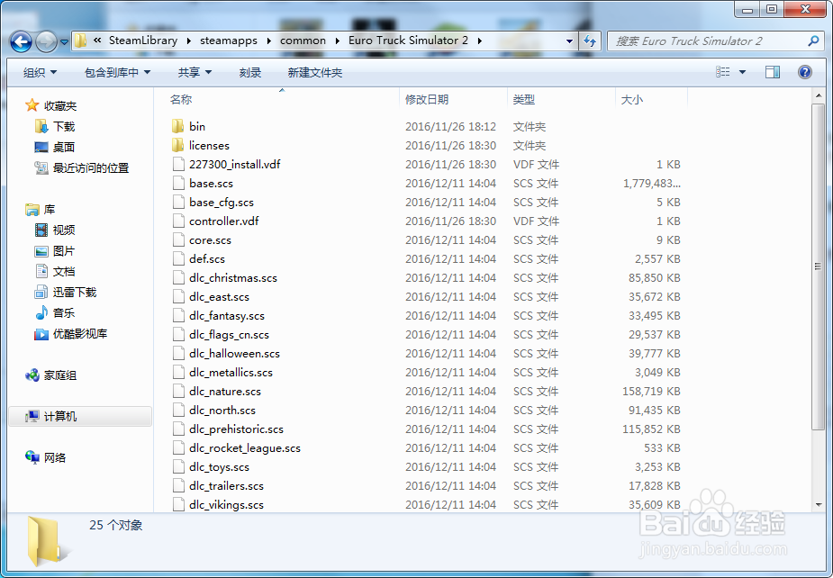Select the base_cfg.scs file icon

178,203
